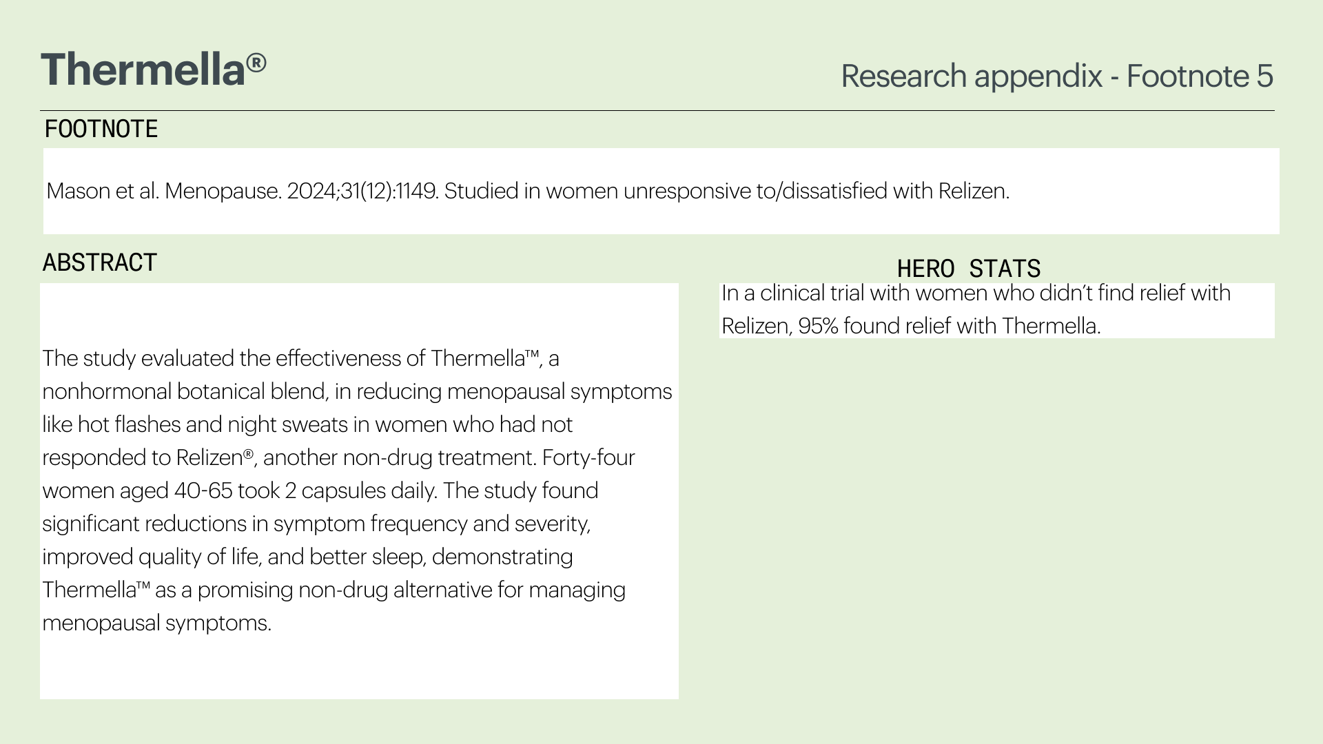Click the FOOTNOTE section heading
Viewport: 1323px width, 744px height.
(101, 129)
